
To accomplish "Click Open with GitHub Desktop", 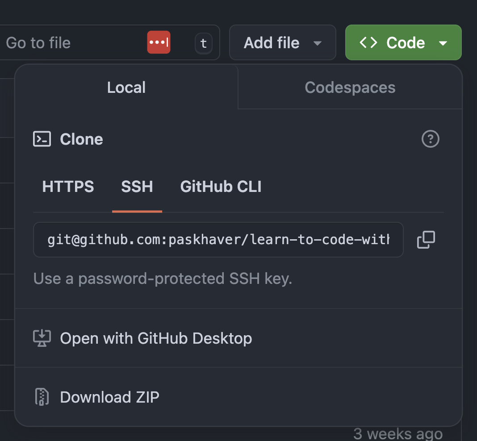I will pos(238,338).
